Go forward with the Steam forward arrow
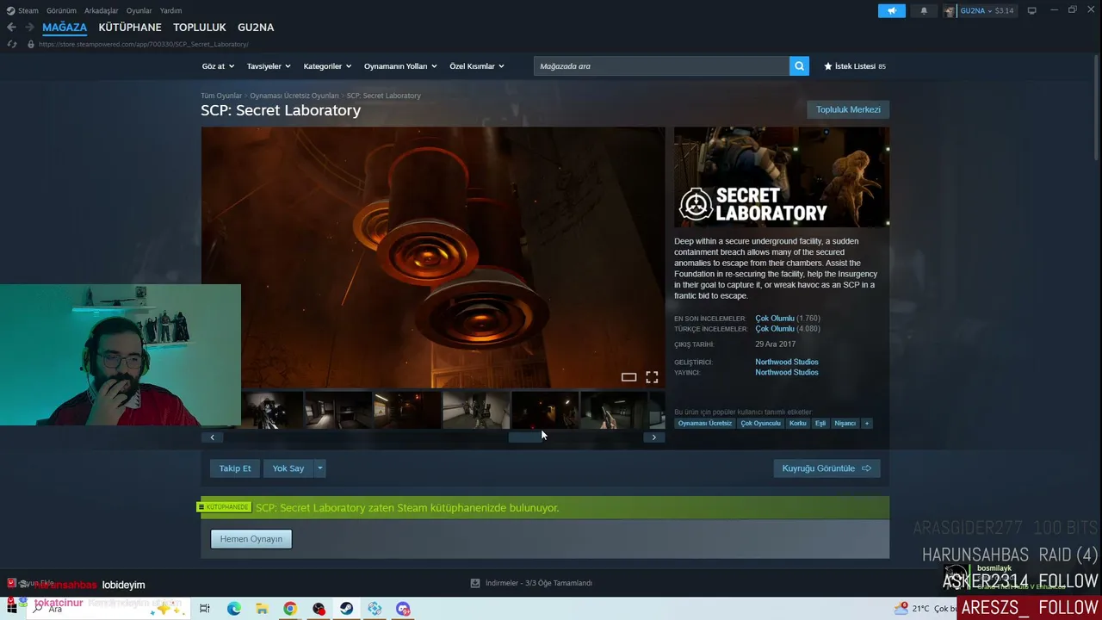Image resolution: width=1102 pixels, height=620 pixels. 29,28
